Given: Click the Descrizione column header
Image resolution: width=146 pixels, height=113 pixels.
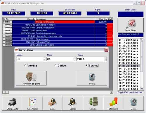Looking at the screenshot, I should click(x=65, y=19).
